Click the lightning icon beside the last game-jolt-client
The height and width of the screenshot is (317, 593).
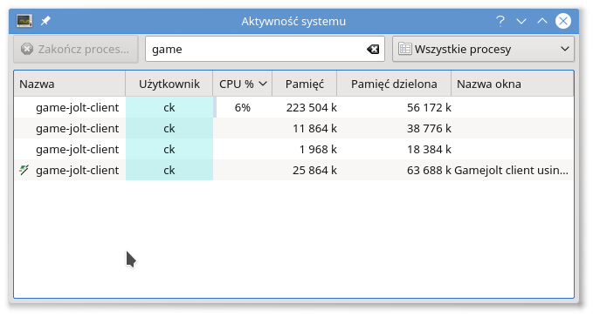[24, 170]
